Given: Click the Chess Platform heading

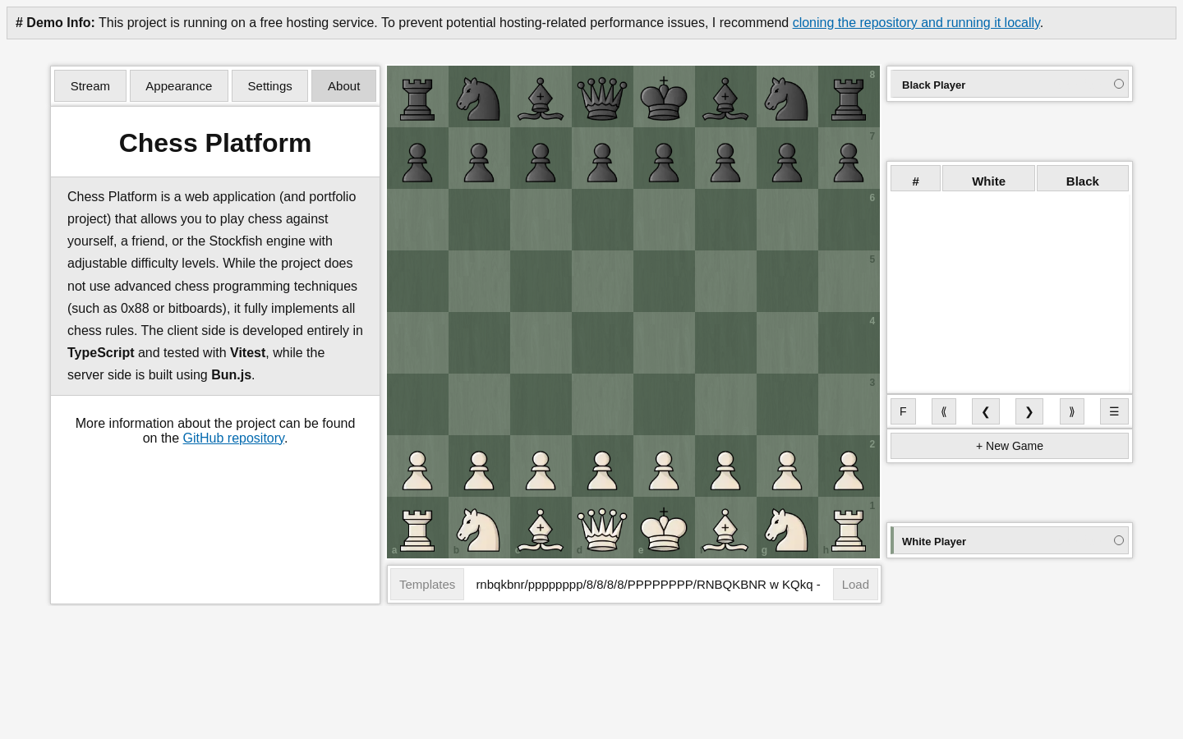Looking at the screenshot, I should click(215, 143).
